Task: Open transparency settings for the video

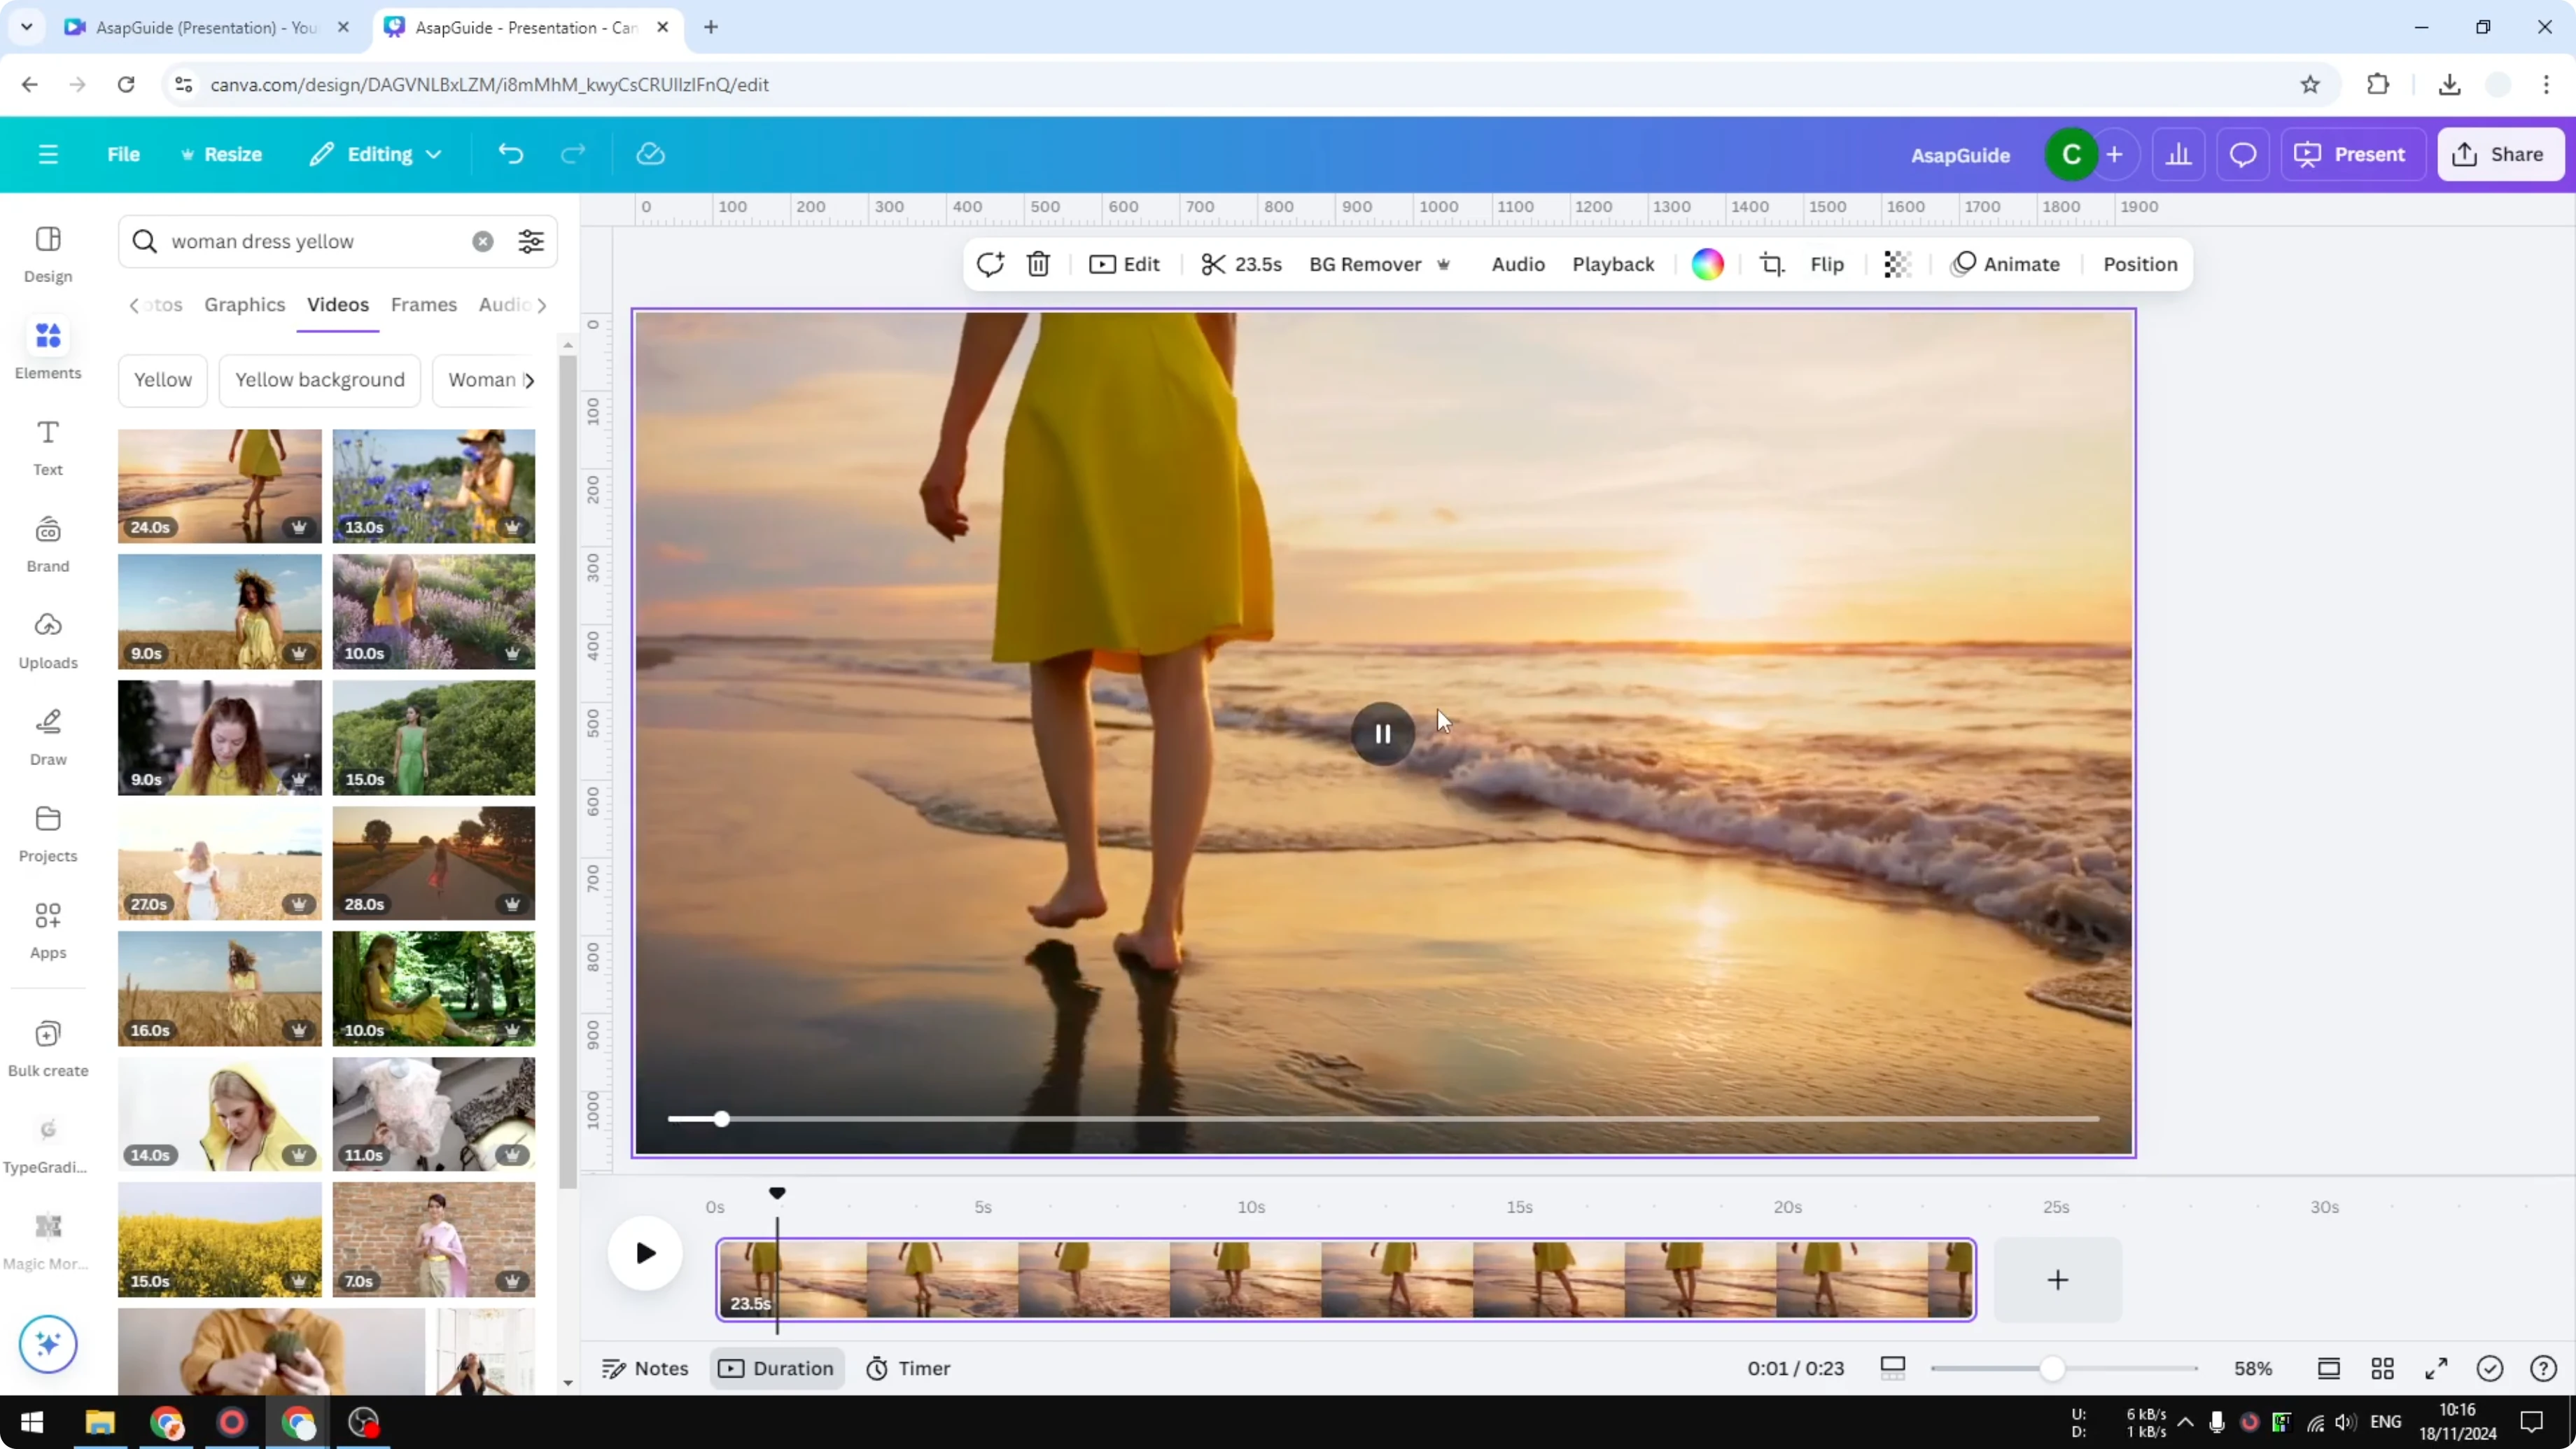Action: click(x=1897, y=264)
